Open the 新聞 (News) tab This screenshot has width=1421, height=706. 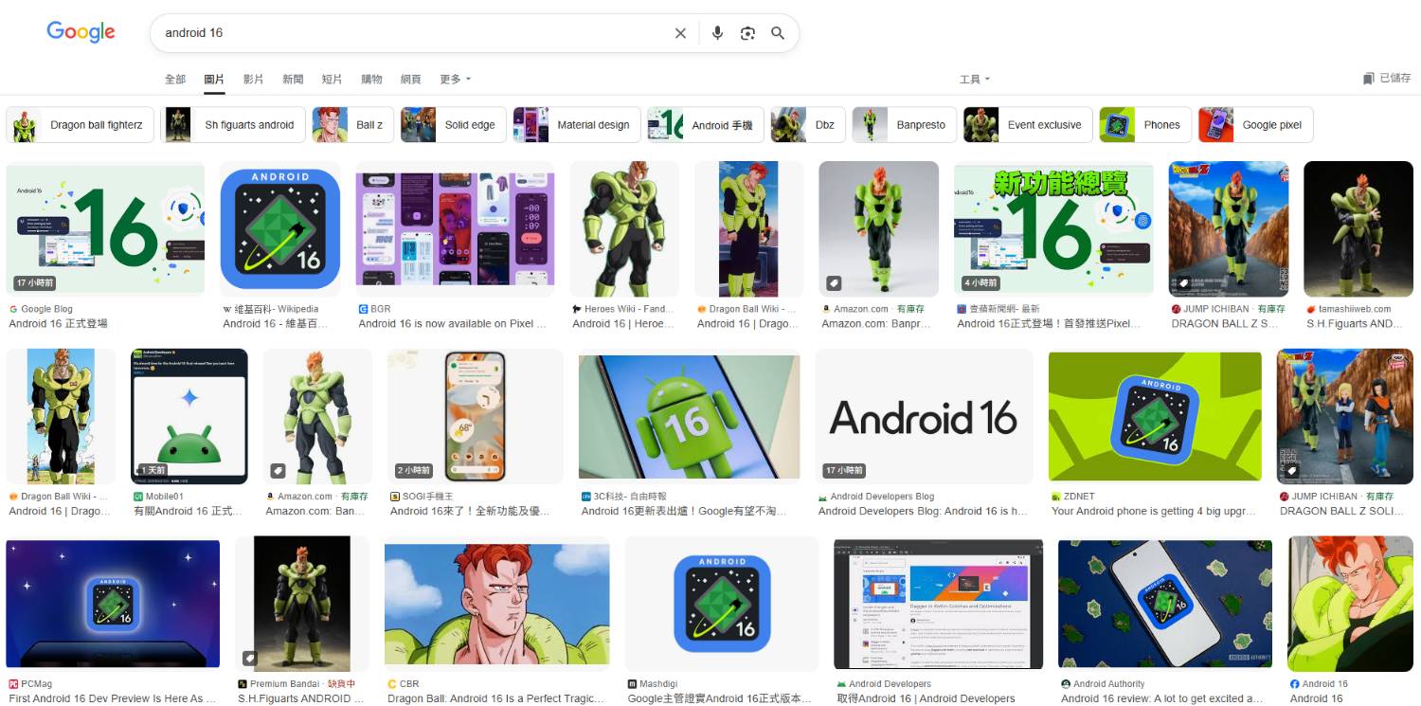(293, 80)
